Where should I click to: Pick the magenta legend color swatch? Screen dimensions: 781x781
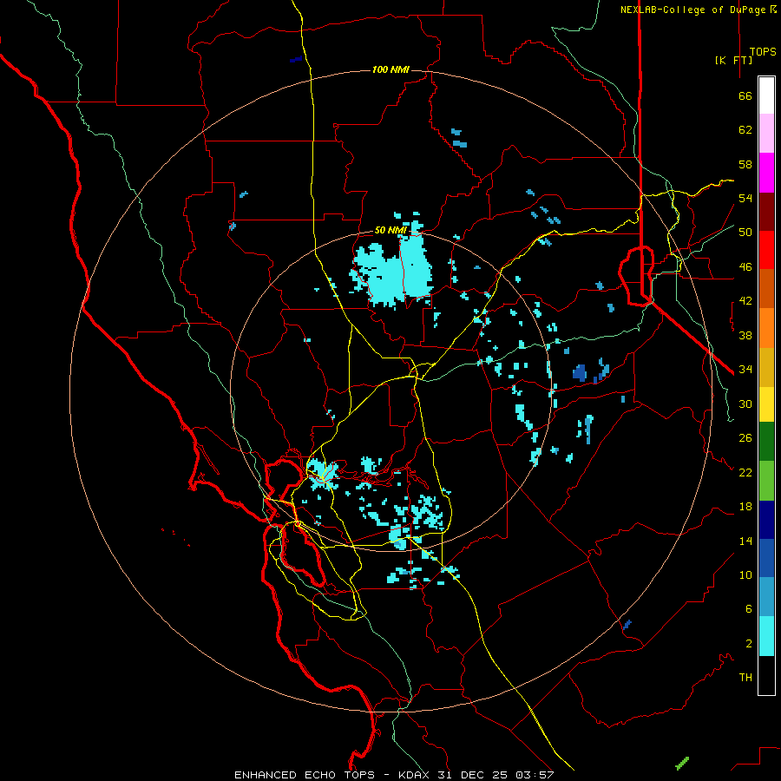click(766, 173)
